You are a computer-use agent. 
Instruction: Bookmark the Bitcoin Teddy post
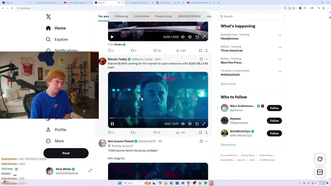(x=200, y=133)
